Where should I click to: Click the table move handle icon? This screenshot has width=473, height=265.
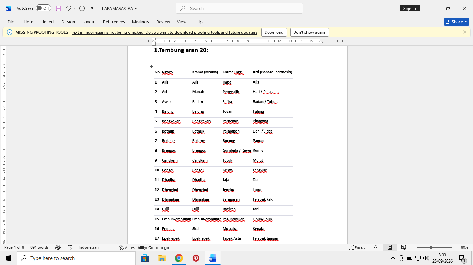[x=151, y=66]
